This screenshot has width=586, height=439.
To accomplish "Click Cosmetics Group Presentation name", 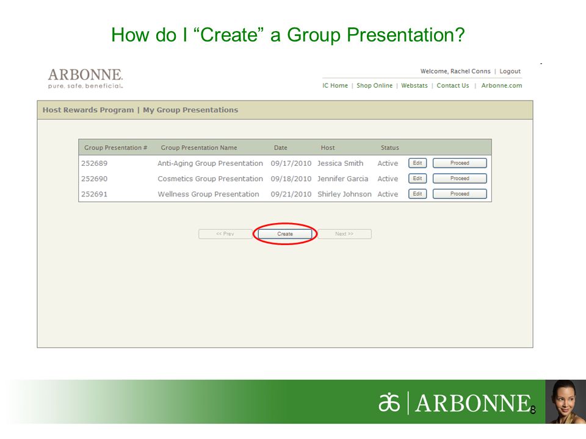I will click(210, 179).
